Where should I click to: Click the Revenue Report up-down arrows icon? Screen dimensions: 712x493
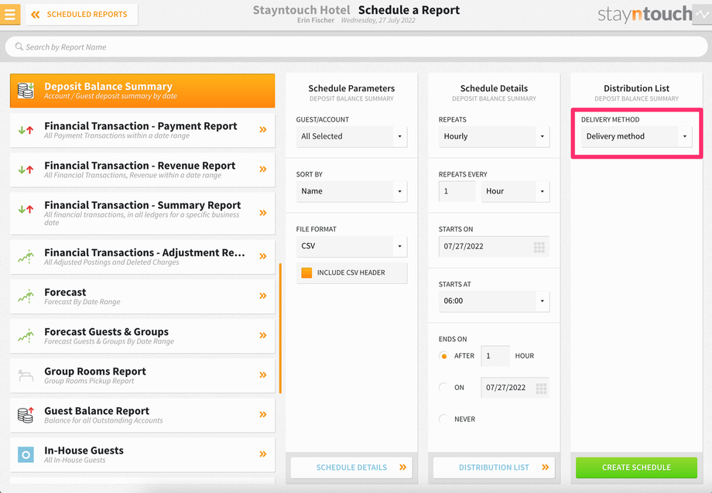click(x=26, y=169)
